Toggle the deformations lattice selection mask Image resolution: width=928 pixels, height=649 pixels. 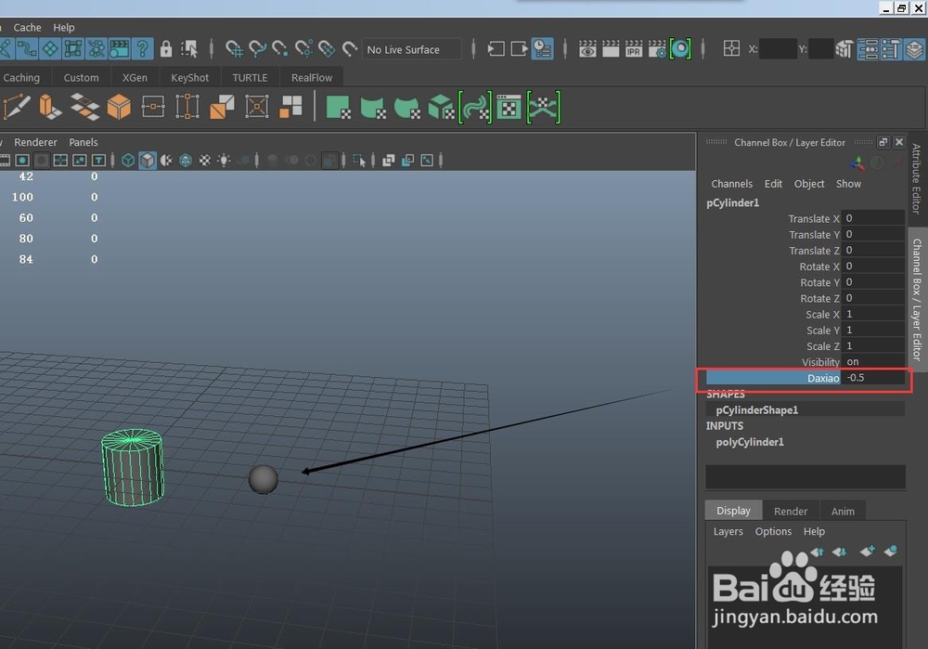[73, 49]
